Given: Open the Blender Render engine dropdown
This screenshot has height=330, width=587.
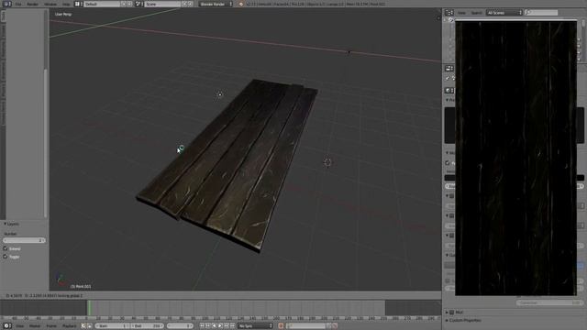Looking at the screenshot, I should click(x=216, y=4).
